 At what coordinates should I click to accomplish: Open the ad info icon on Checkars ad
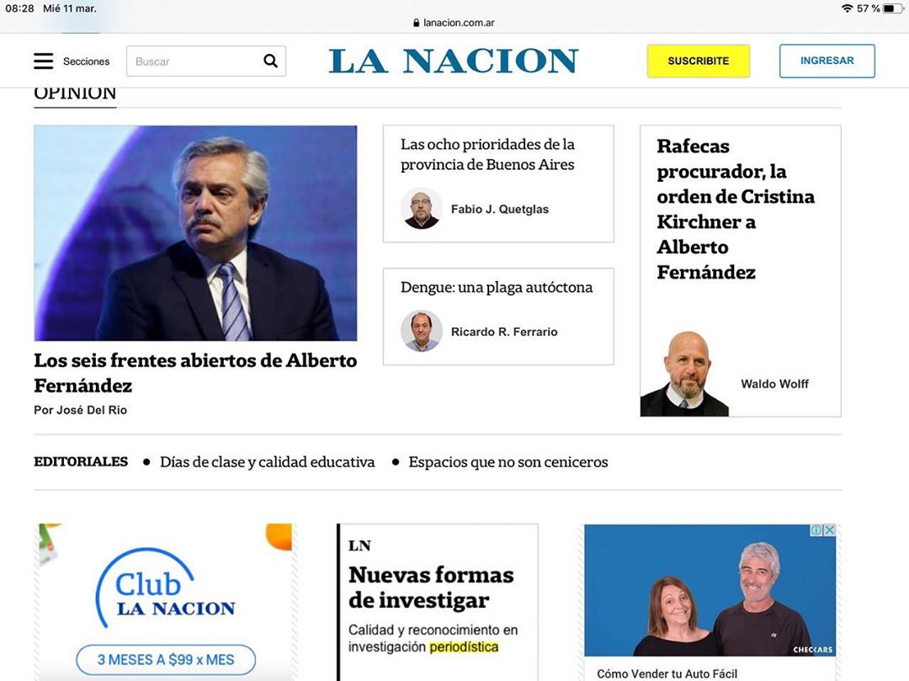coord(816,530)
